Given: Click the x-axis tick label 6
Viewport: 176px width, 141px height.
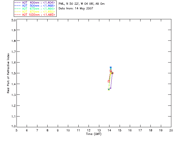Looking at the screenshot, I should (27, 130).
